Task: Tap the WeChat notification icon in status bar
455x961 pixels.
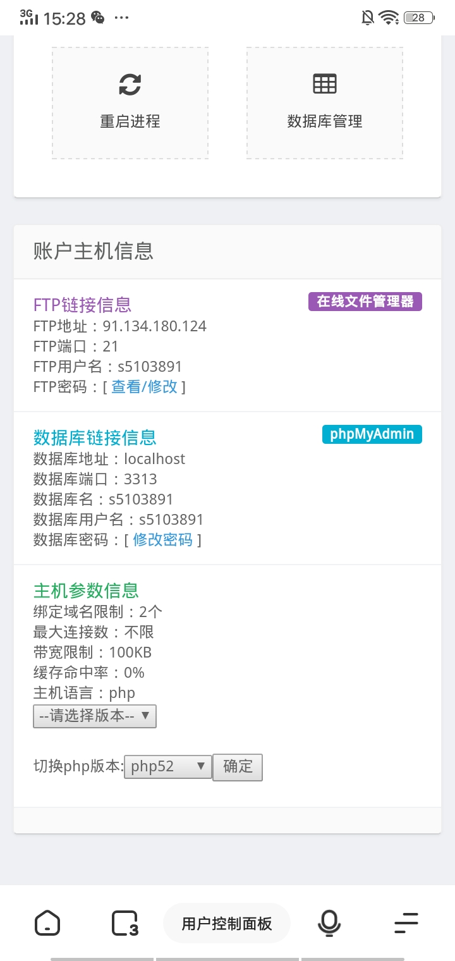Action: [98, 18]
